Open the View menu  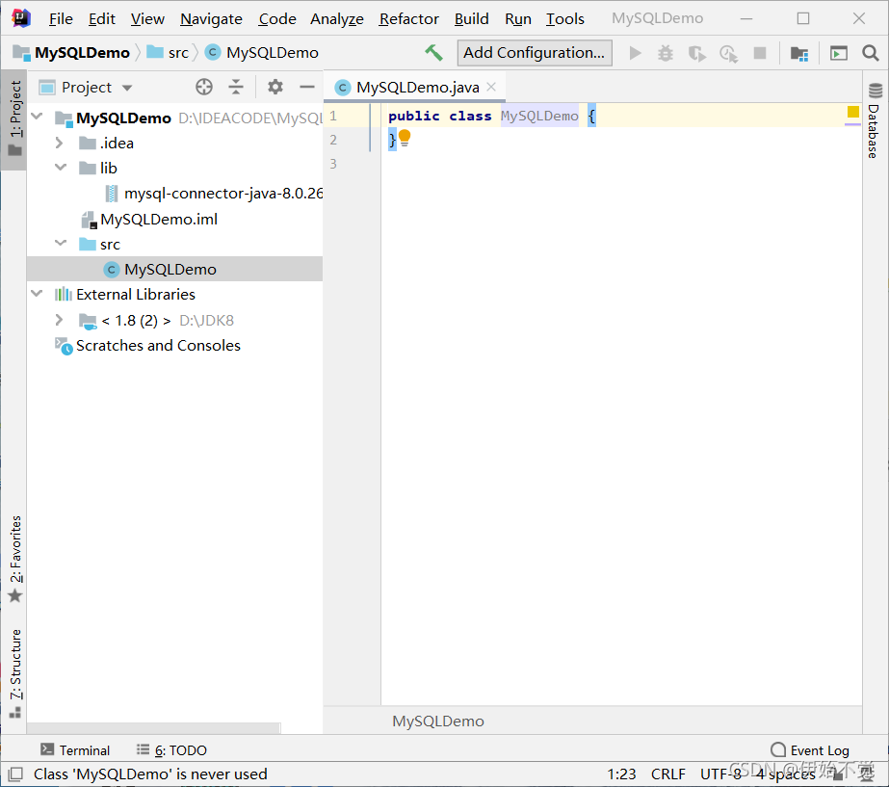coord(147,18)
